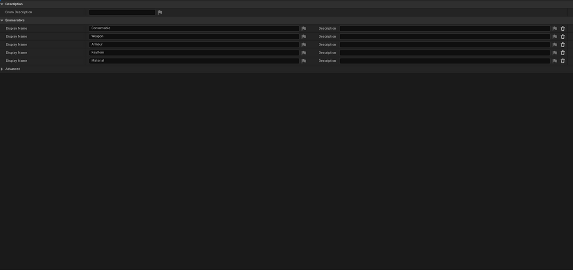Select the Display Name label beside Armour

16,44
